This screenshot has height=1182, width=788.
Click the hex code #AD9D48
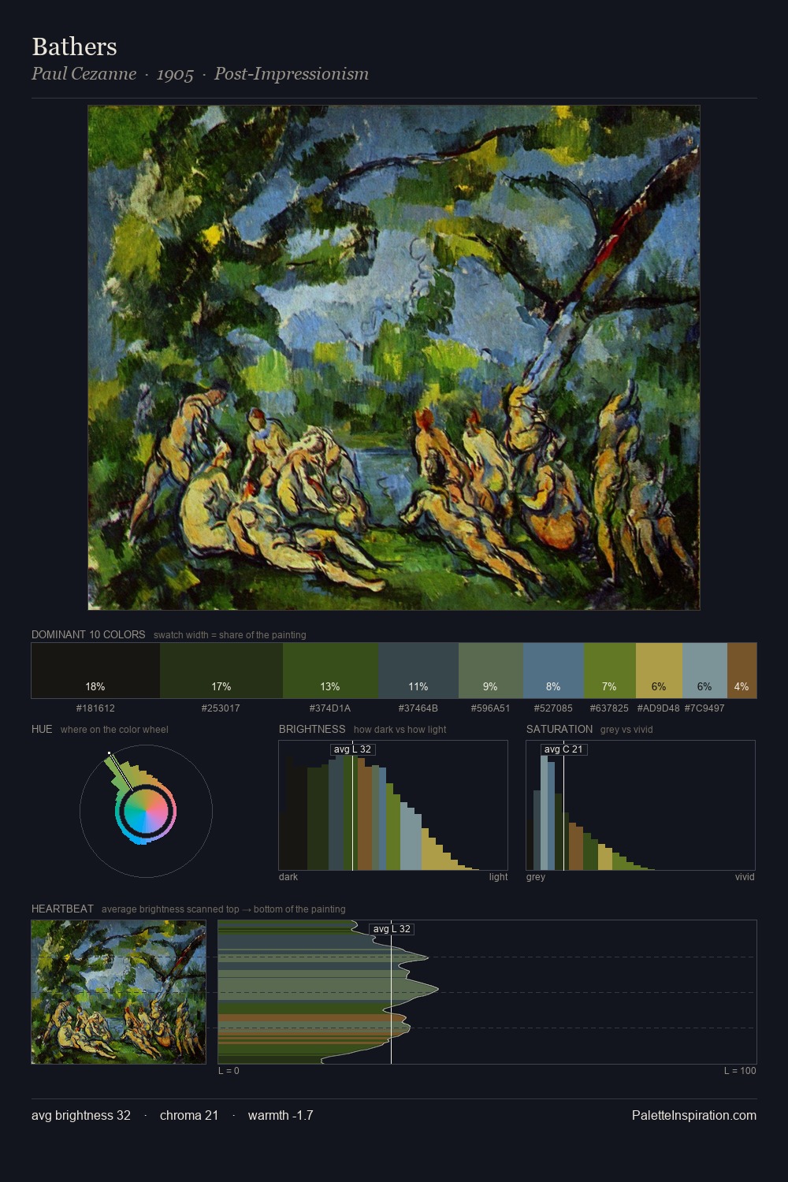coord(658,708)
